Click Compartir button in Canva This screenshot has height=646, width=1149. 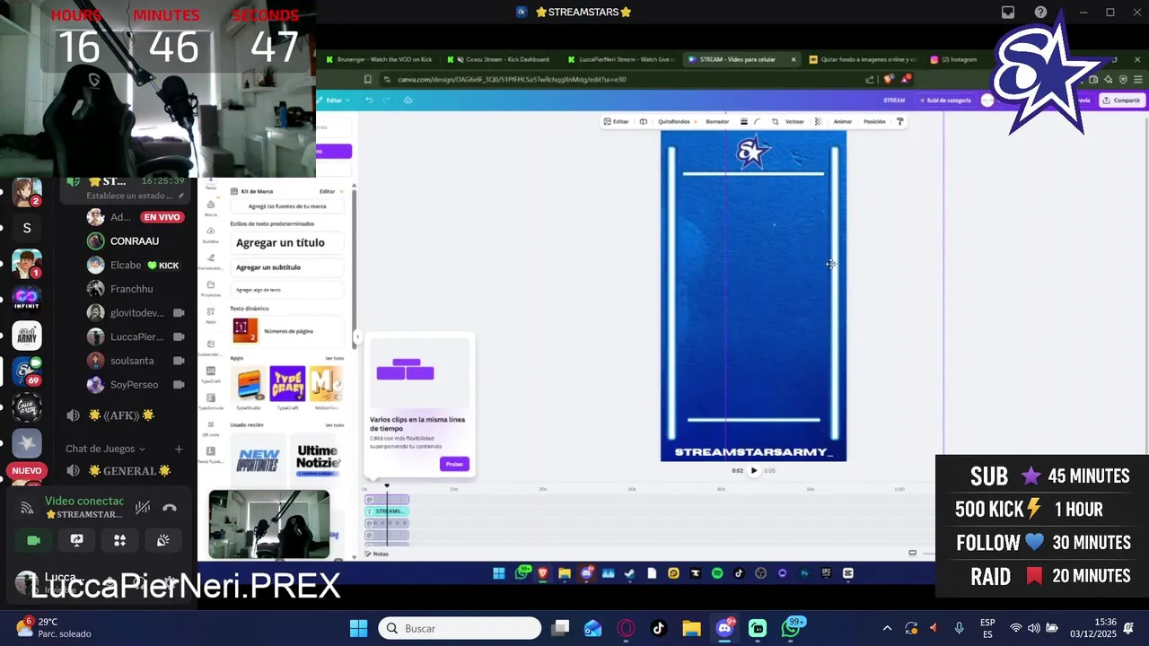pyautogui.click(x=1122, y=100)
